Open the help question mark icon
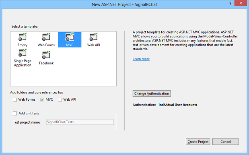Screen dimensions: 249x155 coord(230,3)
